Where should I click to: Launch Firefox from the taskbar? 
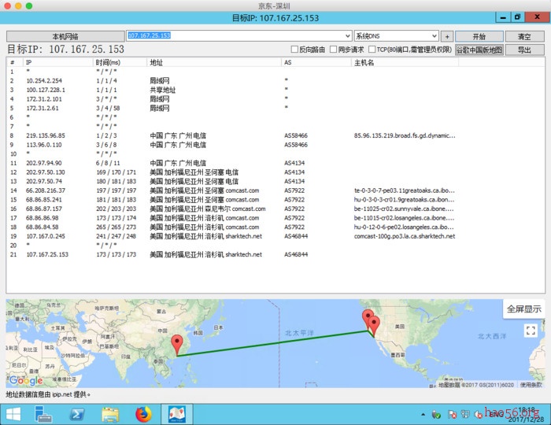click(x=143, y=415)
